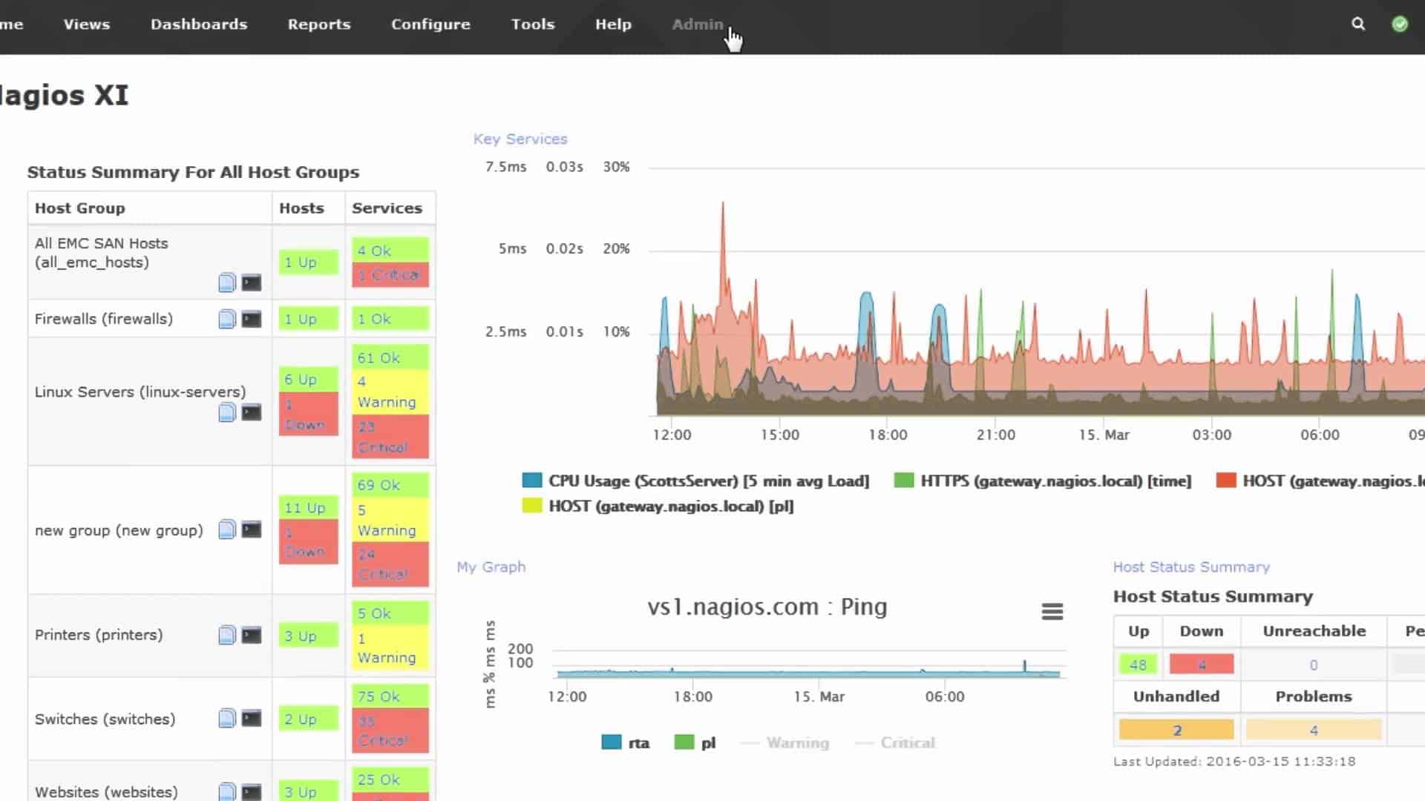This screenshot has height=801, width=1425.
Task: Open the Host Status Summary title link
Action: click(x=1191, y=567)
